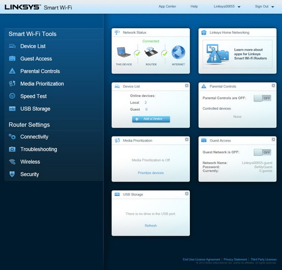Expand the Sign Out dropdown arrow
This screenshot has width=282, height=270.
273,7
